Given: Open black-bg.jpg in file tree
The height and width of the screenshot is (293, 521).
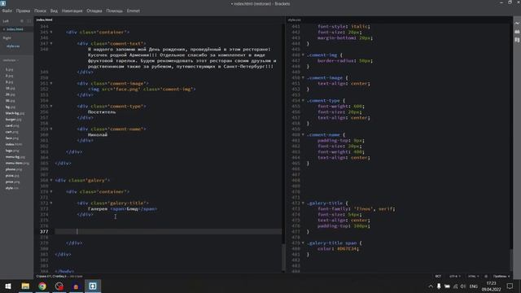Looking at the screenshot, I should pos(15,113).
